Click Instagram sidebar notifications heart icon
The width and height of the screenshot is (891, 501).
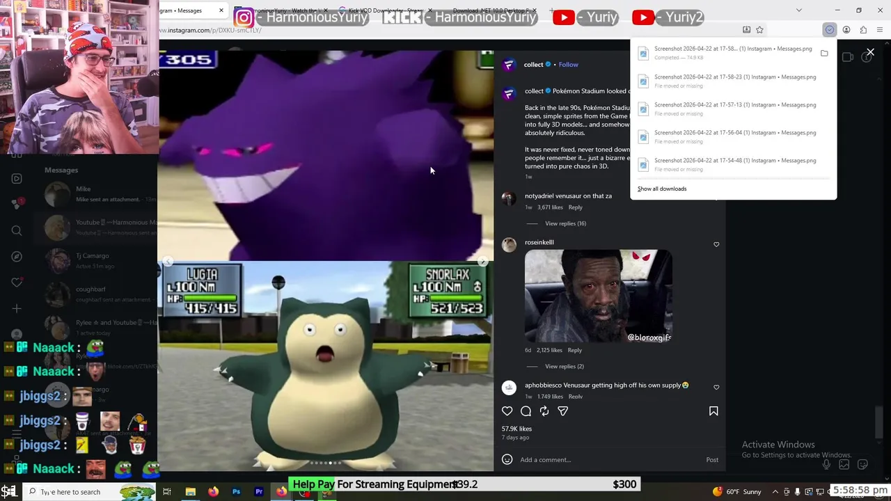(17, 282)
